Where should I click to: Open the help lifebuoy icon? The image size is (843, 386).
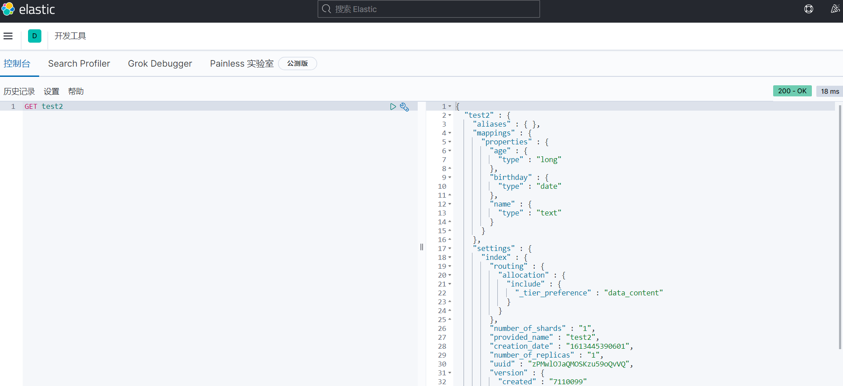[x=809, y=9]
